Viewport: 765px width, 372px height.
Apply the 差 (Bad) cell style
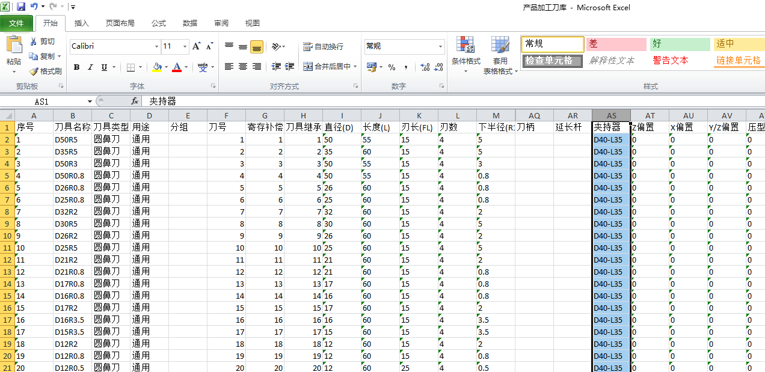616,44
